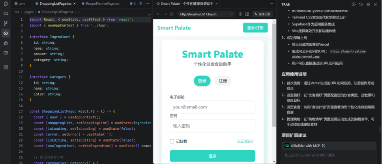Click the 'Supabase作为后端服务集成' bullet
This screenshot has width=382, height=164.
coord(313,24)
